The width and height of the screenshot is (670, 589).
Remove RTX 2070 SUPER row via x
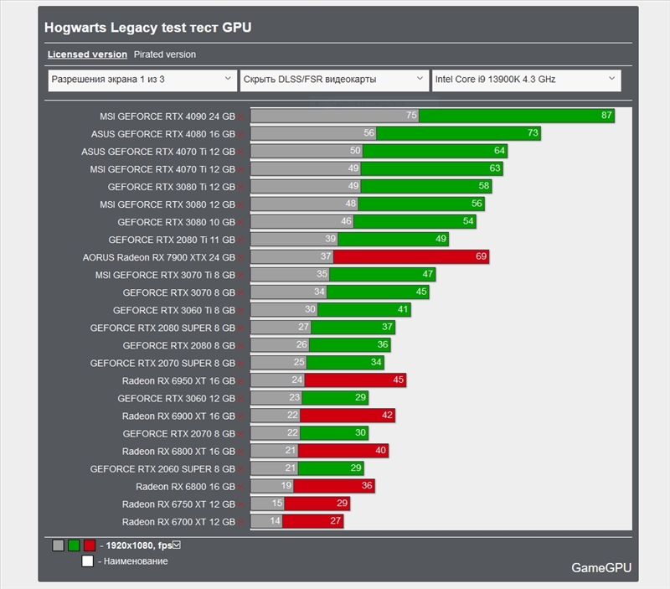(x=241, y=364)
